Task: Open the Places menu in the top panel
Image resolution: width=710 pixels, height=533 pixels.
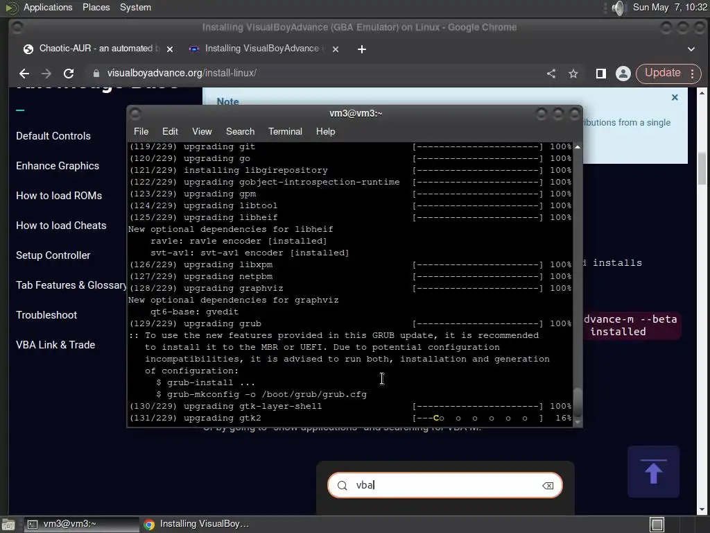Action: point(96,8)
